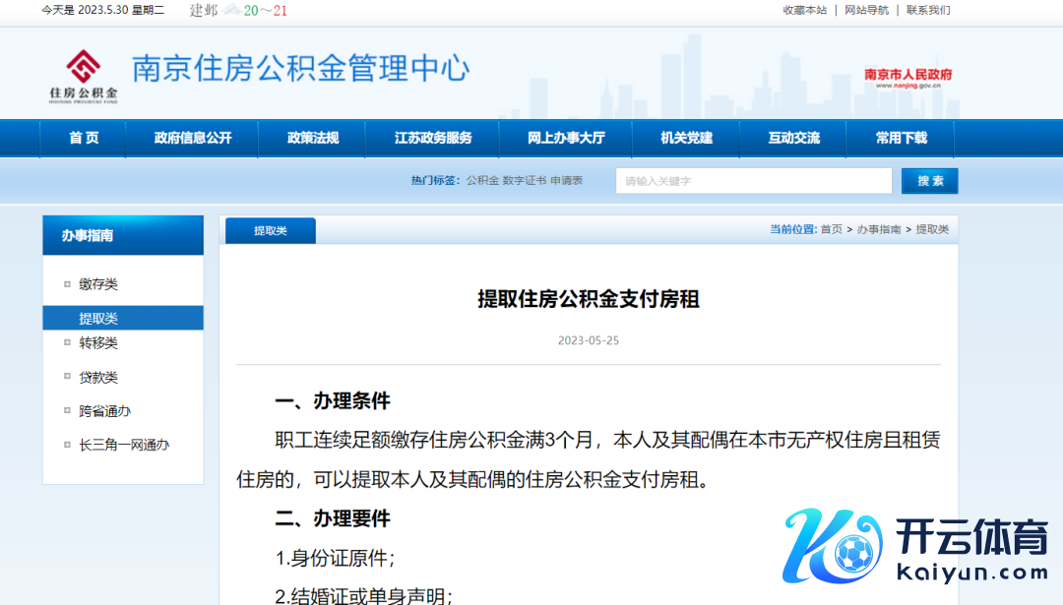
Task: Select 贷款类 in the sidebar list
Action: coord(98,378)
